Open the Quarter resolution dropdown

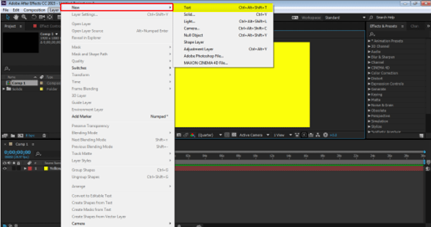(210, 135)
